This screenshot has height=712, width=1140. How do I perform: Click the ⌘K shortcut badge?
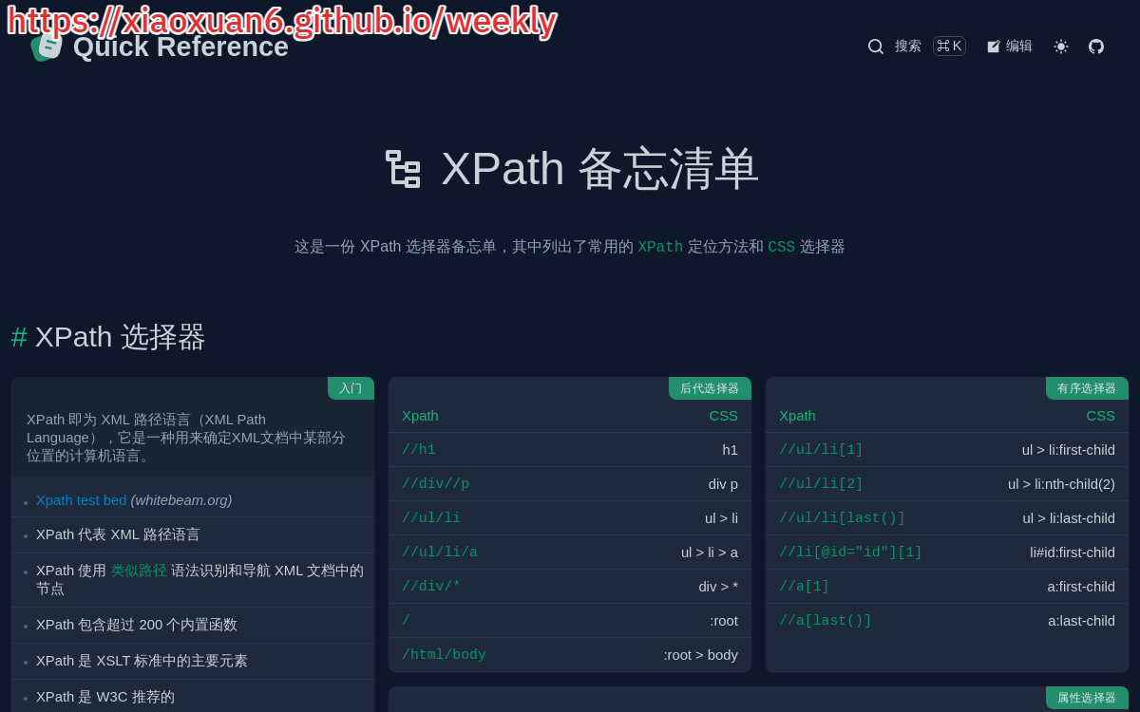(949, 47)
